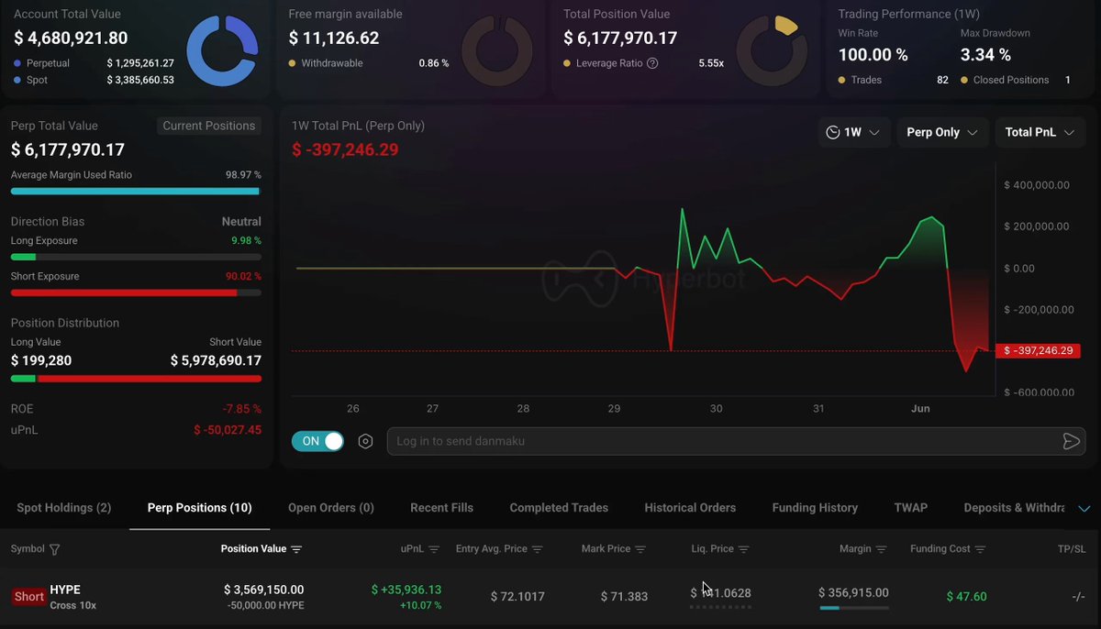Select the Perp Positions (10) tab
The image size is (1101, 629).
tap(200, 508)
